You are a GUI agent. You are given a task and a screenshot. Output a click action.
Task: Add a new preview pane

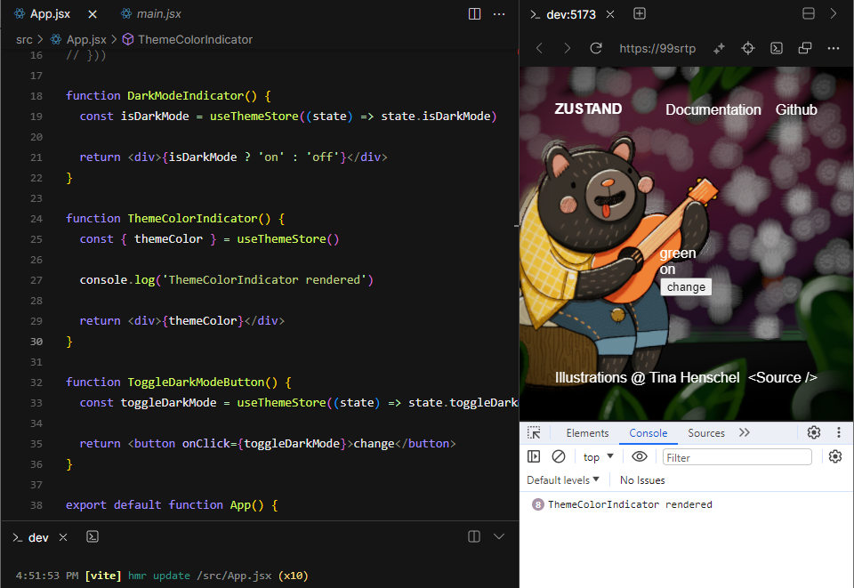tap(640, 13)
